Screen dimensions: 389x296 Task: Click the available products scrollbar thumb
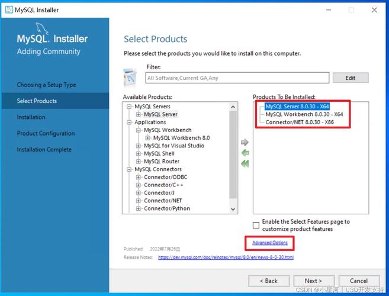pyautogui.click(x=233, y=155)
